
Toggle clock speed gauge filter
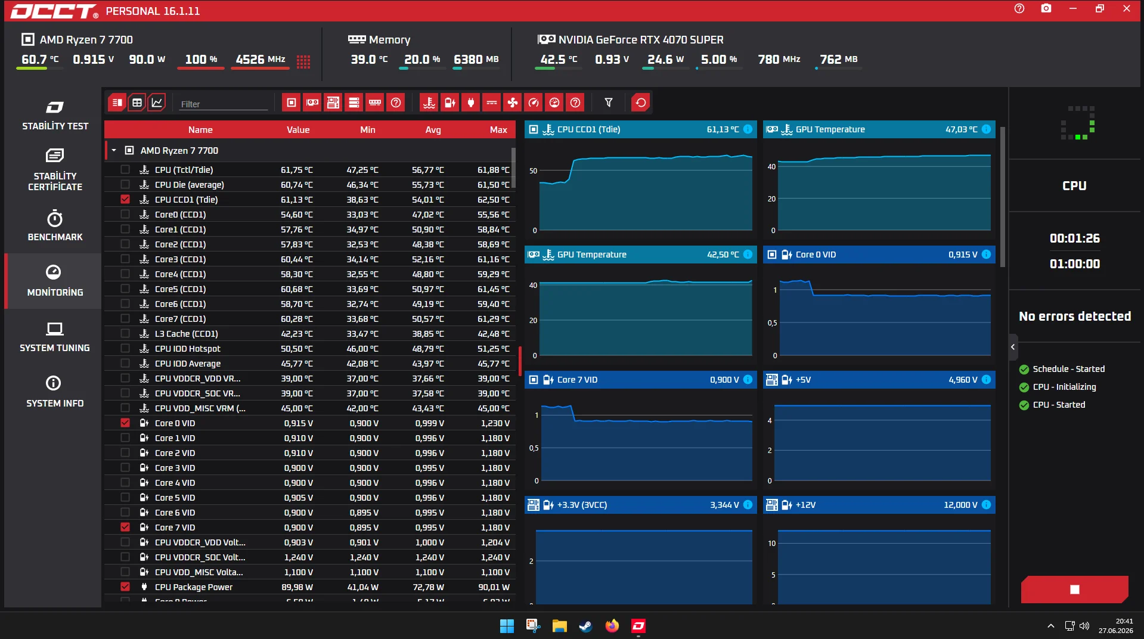click(534, 103)
